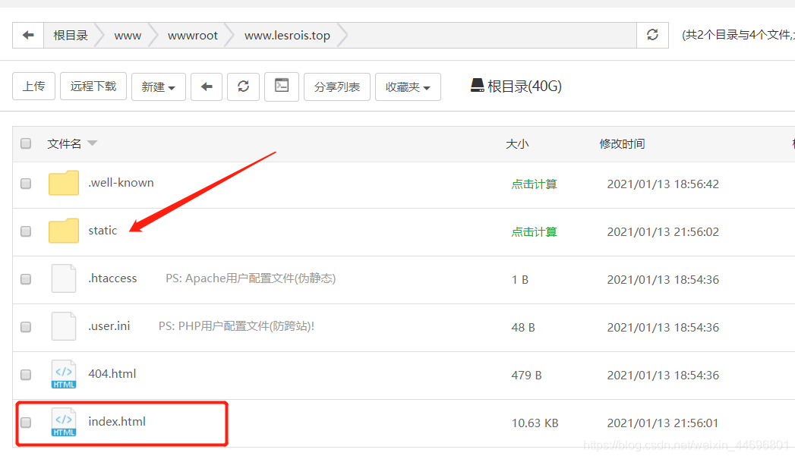
Task: Click 点击计算 for static folder
Action: point(534,231)
